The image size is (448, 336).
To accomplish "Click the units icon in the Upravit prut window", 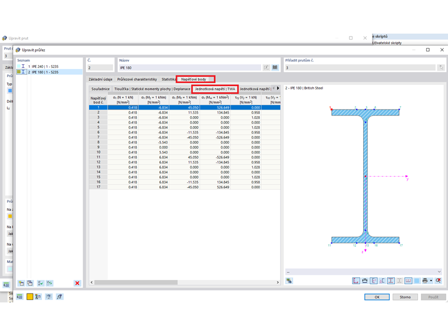I will [x=6, y=285].
